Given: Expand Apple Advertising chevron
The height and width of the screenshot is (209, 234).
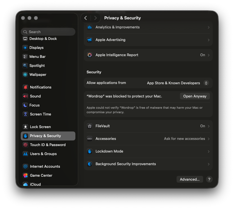Looking at the screenshot, I should [208, 40].
